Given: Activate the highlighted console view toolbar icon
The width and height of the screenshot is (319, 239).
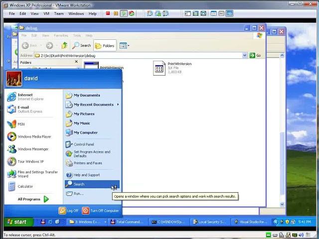Looking at the screenshot, I should pos(229,13).
